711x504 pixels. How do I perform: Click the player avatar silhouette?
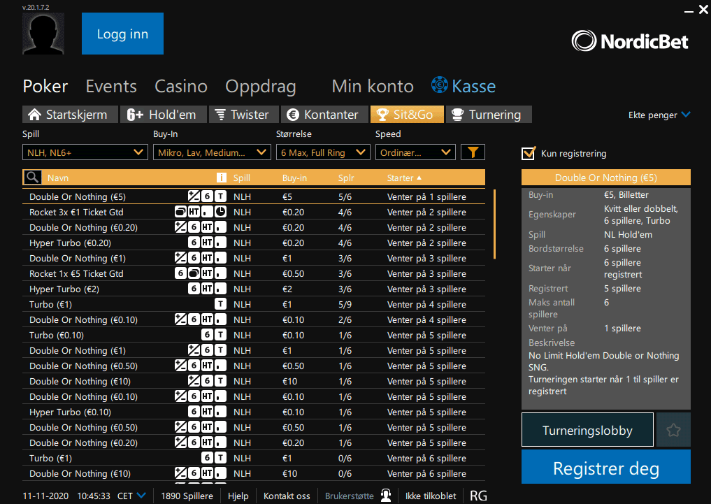43,34
